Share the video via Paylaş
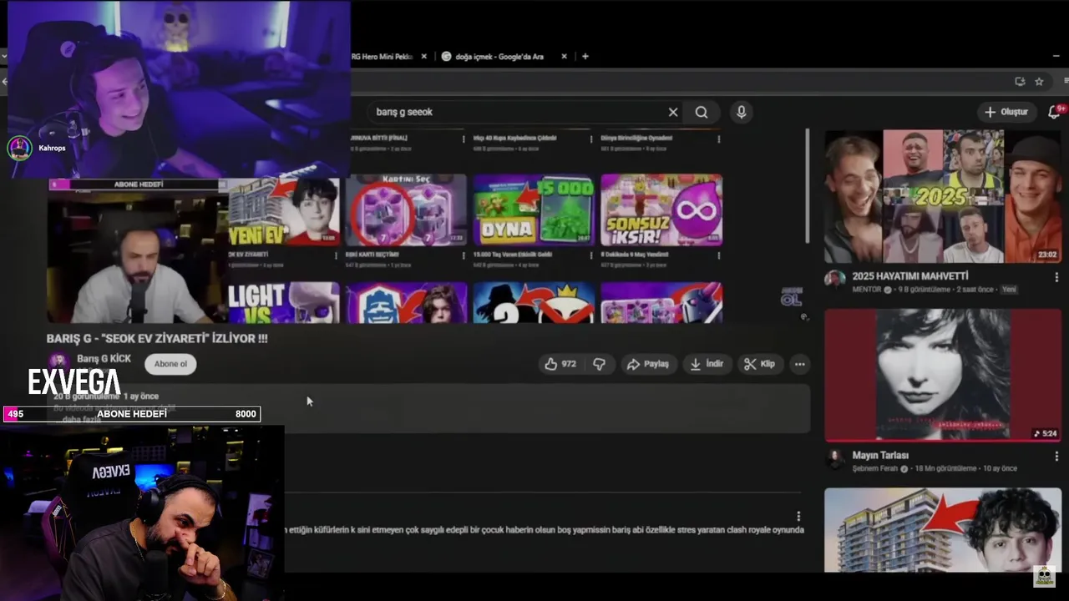The height and width of the screenshot is (601, 1069). (x=648, y=364)
